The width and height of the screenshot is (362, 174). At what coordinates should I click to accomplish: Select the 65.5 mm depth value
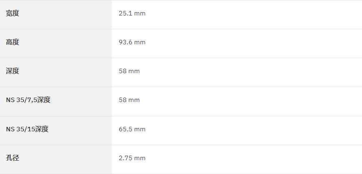click(132, 129)
